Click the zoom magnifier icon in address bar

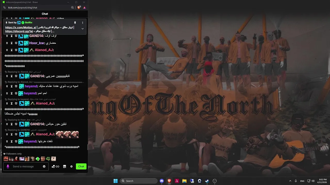point(73,7)
